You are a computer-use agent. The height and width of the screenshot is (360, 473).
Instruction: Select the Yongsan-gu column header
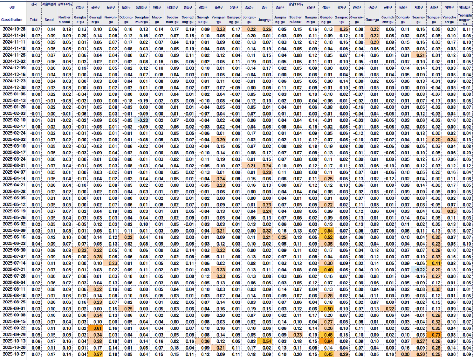point(218,19)
